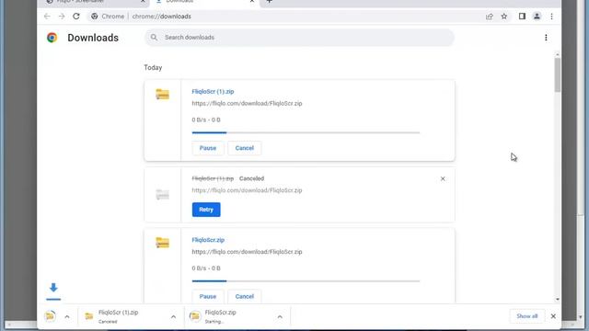Expand options for first shelf download item
The width and height of the screenshot is (589, 331).
point(67,316)
